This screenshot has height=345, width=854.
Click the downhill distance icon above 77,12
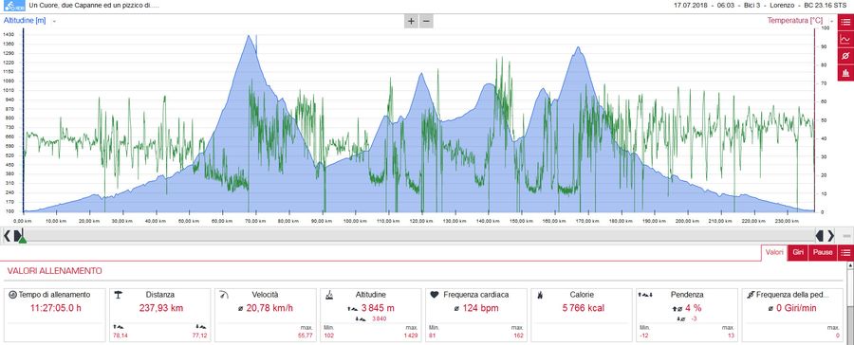click(x=201, y=326)
